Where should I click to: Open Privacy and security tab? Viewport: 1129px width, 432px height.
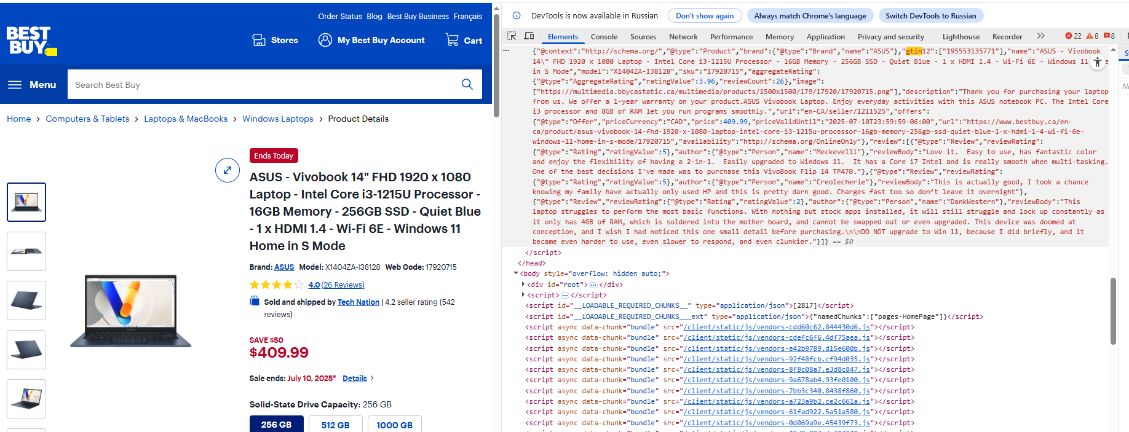891,37
